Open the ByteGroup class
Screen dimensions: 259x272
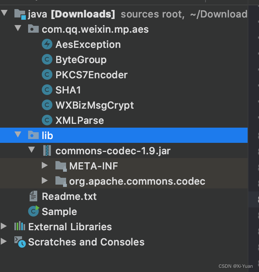(81, 60)
